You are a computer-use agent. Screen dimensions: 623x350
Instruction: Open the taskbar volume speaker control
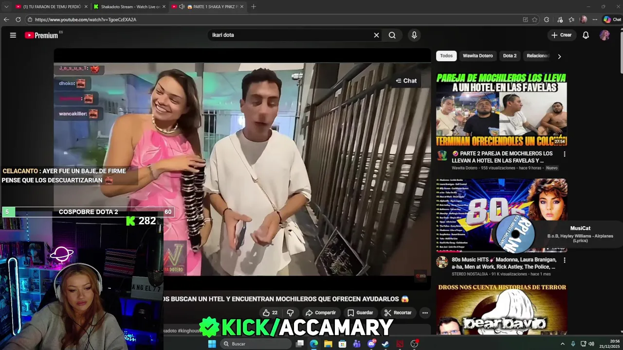click(x=591, y=344)
